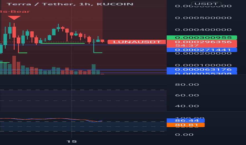The image size is (246, 145).
Task: Click the 0.00 bottom indicator axis label
Action: pos(184,135)
